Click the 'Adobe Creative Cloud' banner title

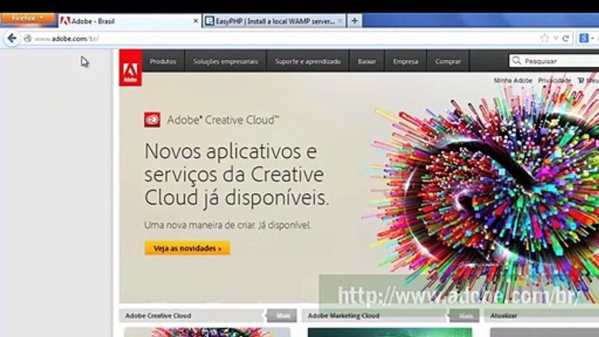point(223,120)
